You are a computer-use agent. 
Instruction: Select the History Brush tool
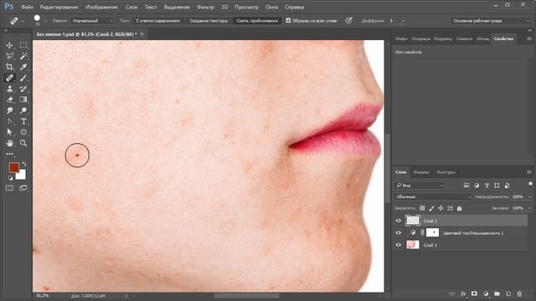(x=23, y=89)
